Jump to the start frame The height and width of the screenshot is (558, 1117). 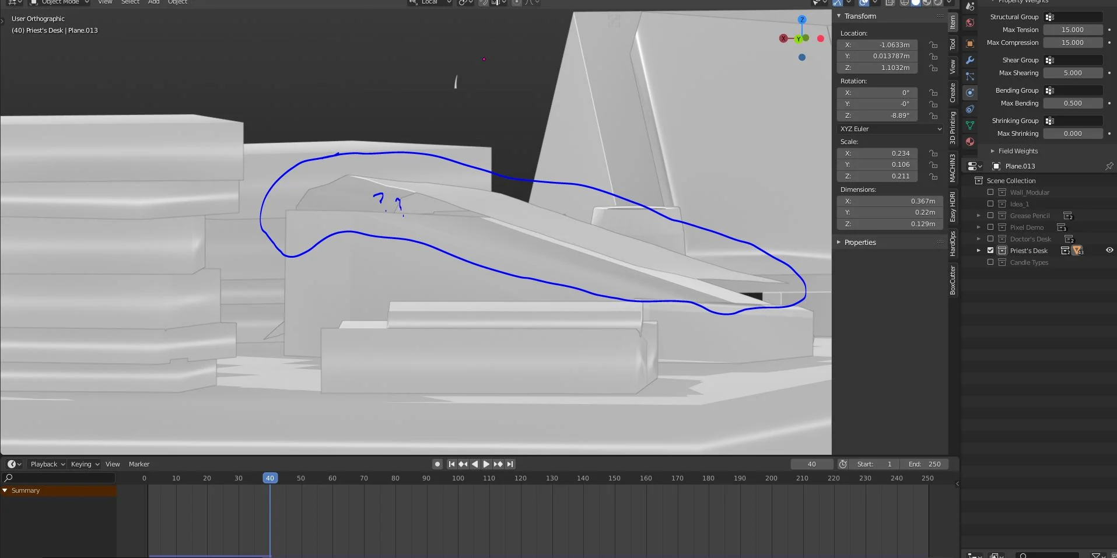click(x=451, y=464)
